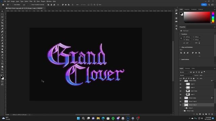This screenshot has width=216, height=121.
Task: Open the History panel icon in side dock
Action: point(176,10)
